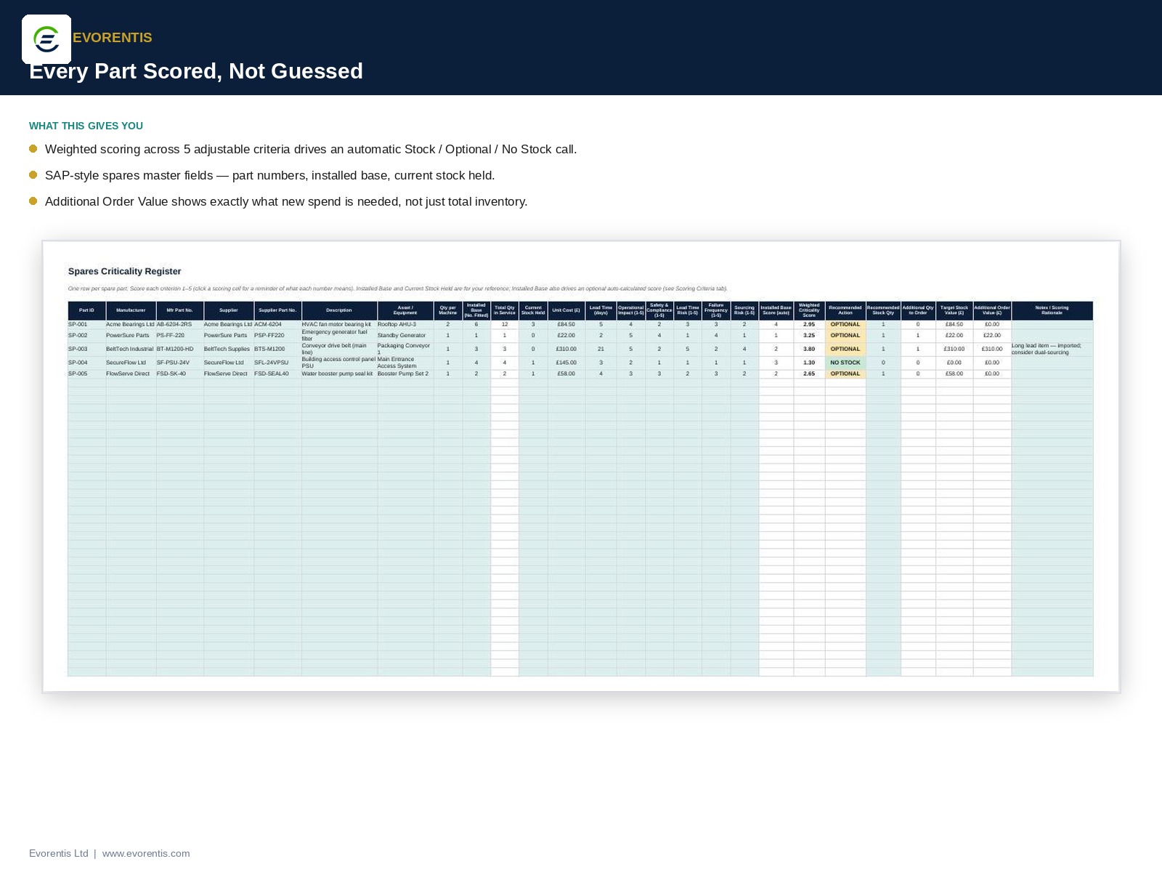1162x872 pixels.
Task: Click the 'Weighted Criticality Score' column header
Action: [809, 310]
